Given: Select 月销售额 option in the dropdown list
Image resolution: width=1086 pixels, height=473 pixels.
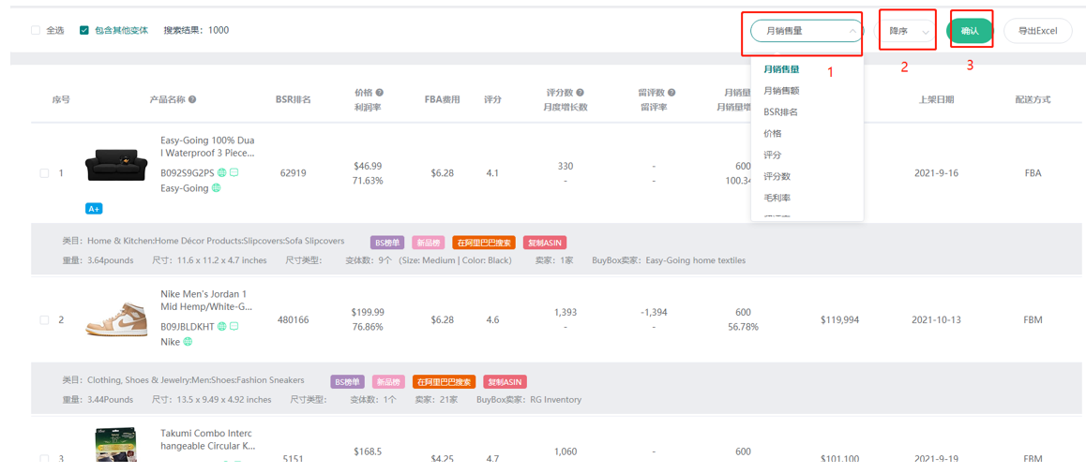Looking at the screenshot, I should click(781, 91).
